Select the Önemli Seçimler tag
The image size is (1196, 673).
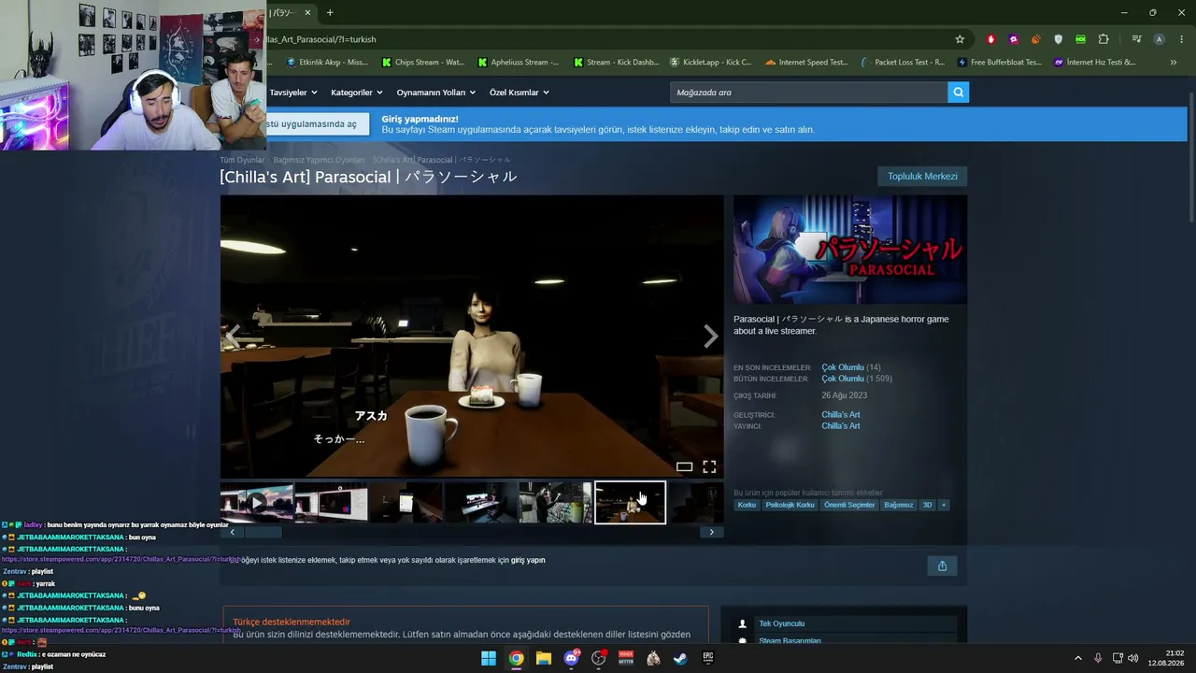(849, 505)
